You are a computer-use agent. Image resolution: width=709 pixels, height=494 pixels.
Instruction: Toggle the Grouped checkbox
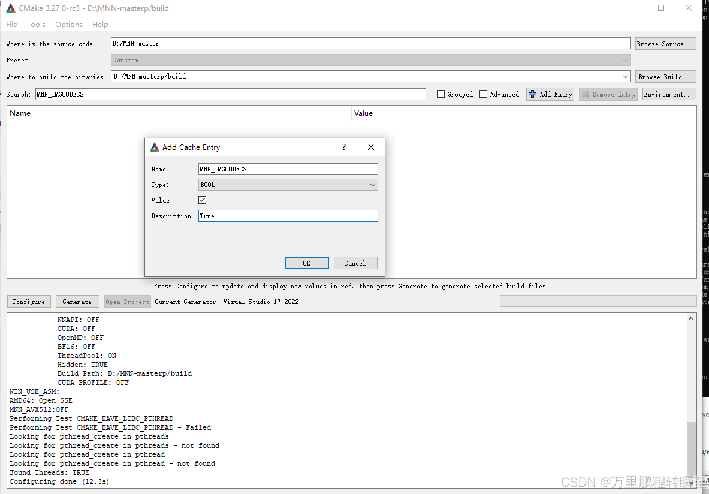tap(441, 94)
